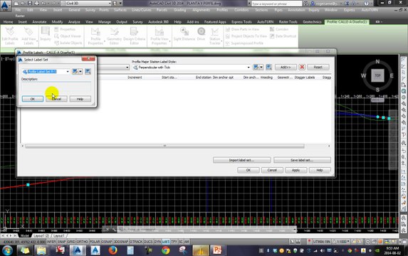Click the keyword search box in title bar
This screenshot has height=256, width=408.
pos(276,4)
